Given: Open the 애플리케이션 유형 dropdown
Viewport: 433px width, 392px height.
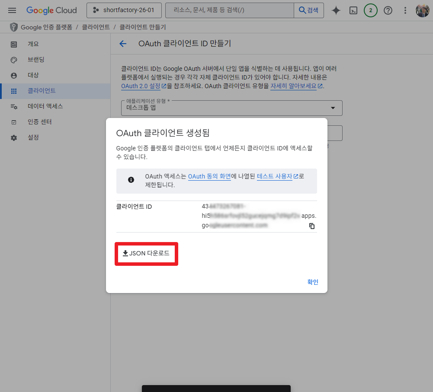Looking at the screenshot, I should coord(333,108).
